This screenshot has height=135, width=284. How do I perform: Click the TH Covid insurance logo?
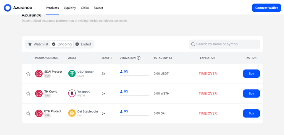click(x=39, y=93)
